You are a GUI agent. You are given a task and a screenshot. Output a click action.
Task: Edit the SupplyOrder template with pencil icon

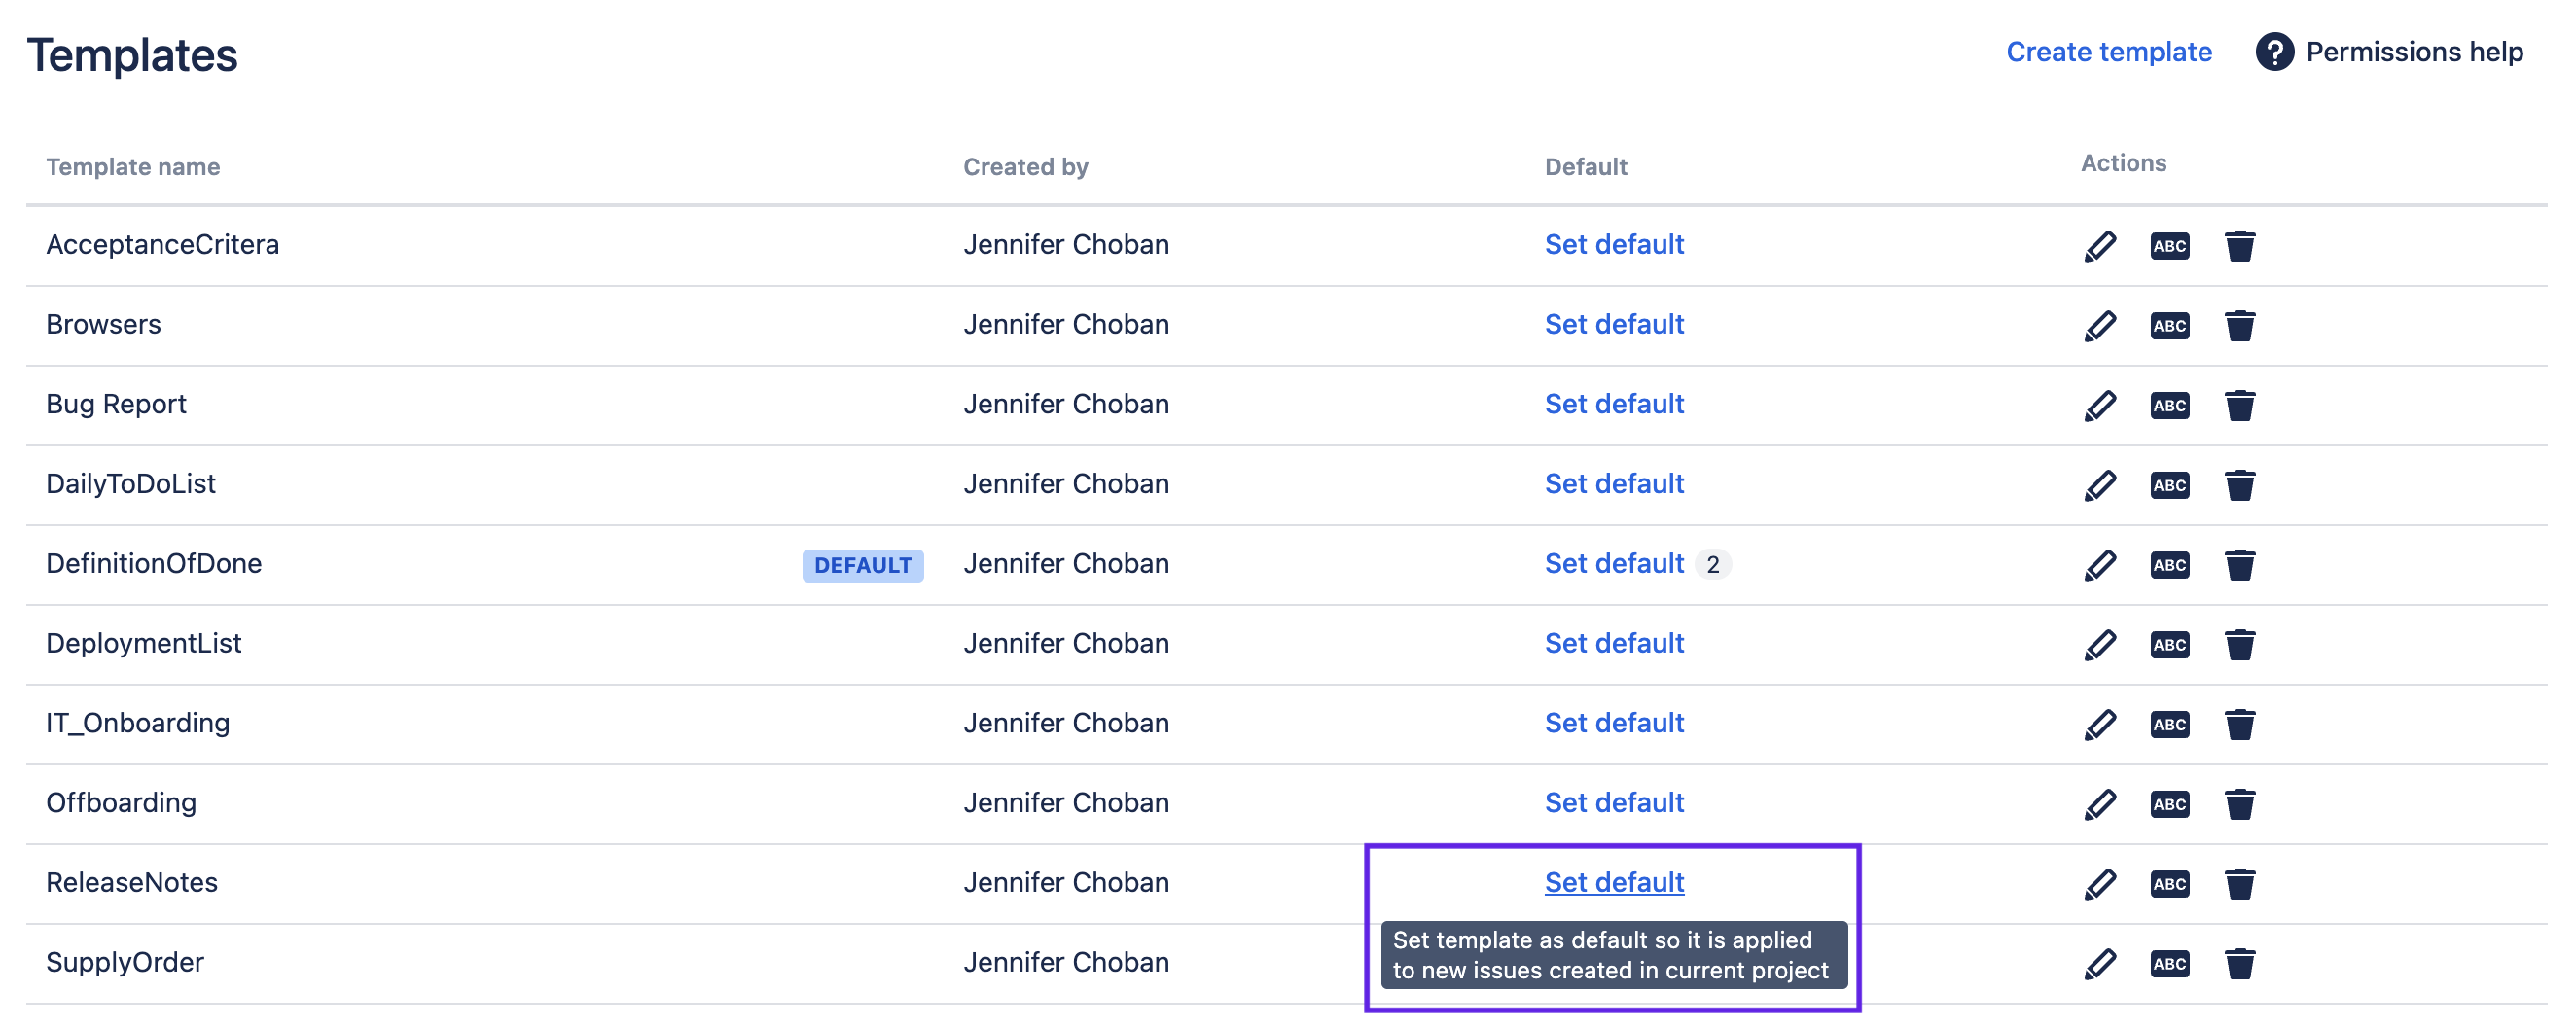click(2099, 964)
